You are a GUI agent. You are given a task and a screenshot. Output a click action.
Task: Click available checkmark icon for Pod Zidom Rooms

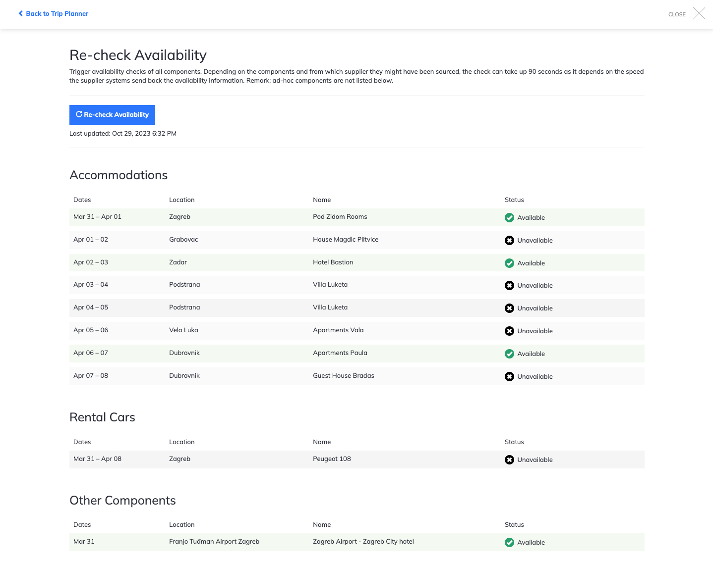509,217
